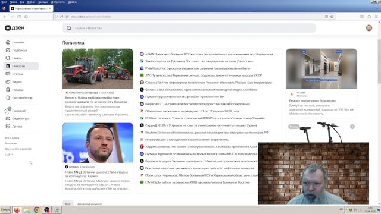Open the tractor photo news card
Image resolution: width=381 pixels, height=214 pixels.
(98, 69)
